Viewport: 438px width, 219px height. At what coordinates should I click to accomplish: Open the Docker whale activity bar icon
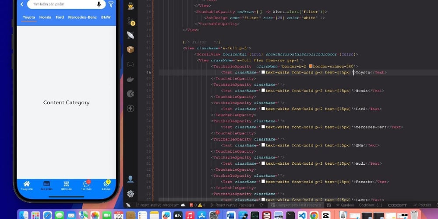click(131, 79)
